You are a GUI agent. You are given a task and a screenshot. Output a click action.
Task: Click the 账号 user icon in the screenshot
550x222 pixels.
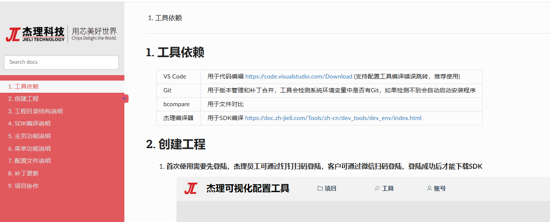pyautogui.click(x=429, y=188)
